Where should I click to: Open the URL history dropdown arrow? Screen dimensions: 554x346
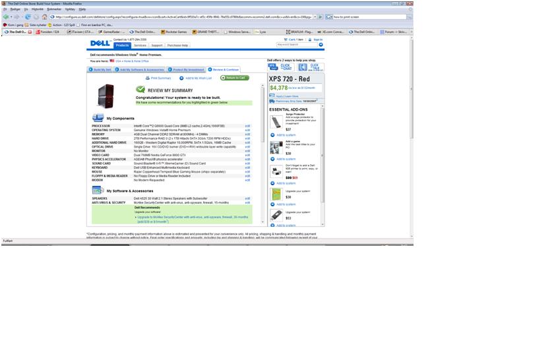(x=315, y=16)
